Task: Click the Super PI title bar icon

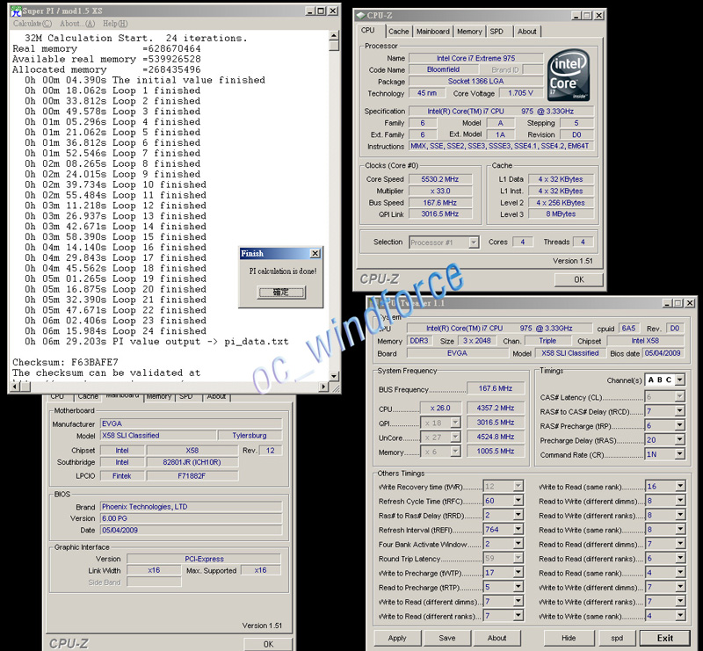Action: 15,11
